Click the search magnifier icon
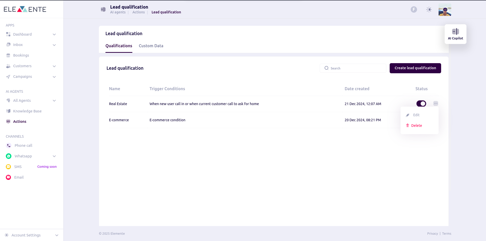This screenshot has width=486, height=241. [327, 68]
